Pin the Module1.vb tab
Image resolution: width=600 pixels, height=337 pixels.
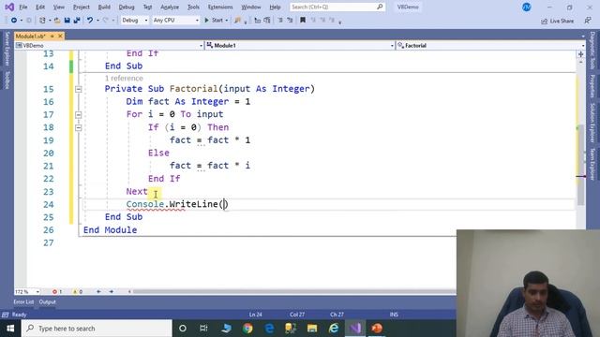(x=52, y=36)
